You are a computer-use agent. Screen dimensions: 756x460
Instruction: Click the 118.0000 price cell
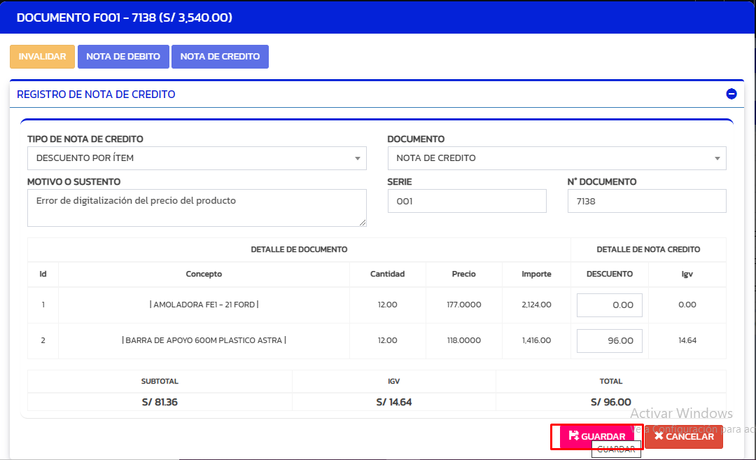[x=464, y=340]
